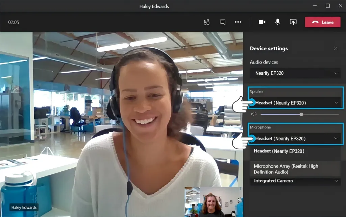This screenshot has height=217, width=346.
Task: Click the self-view video thumbnail
Action: pyautogui.click(x=214, y=202)
